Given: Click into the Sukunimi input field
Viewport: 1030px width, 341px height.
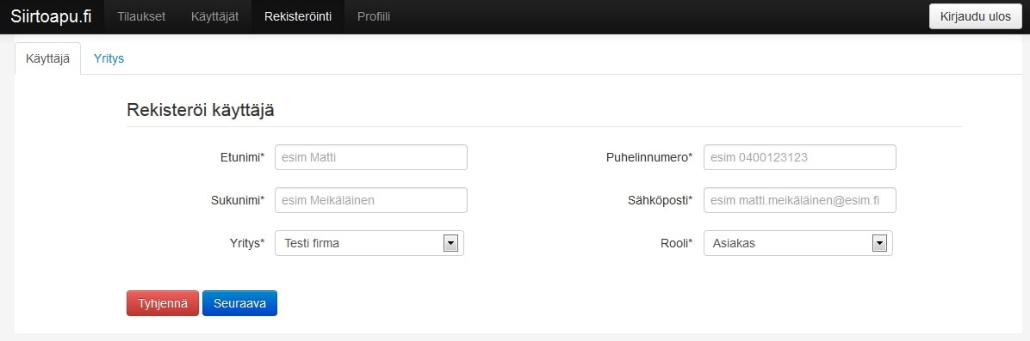Looking at the screenshot, I should click(x=371, y=200).
